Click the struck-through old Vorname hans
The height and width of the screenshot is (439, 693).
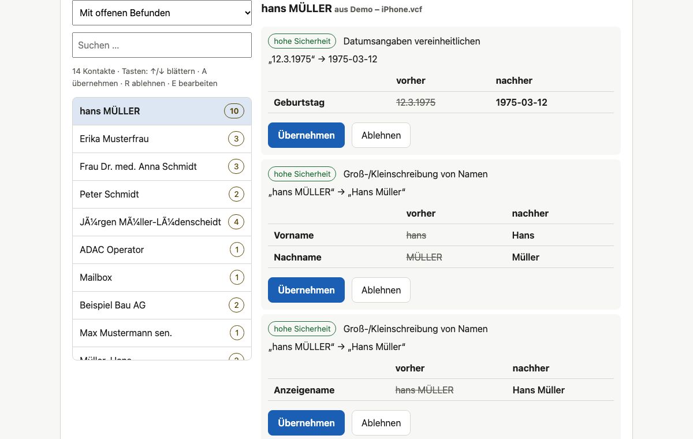(x=416, y=235)
